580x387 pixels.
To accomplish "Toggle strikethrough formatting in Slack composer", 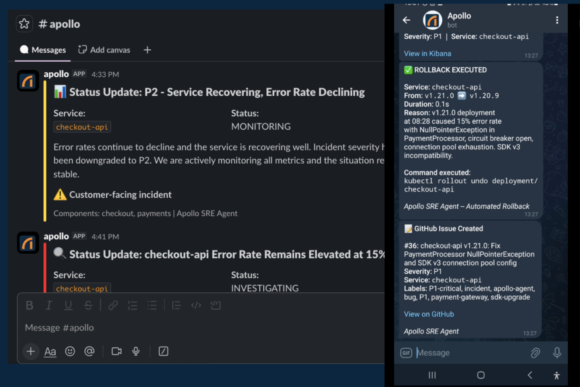I will 88,305.
